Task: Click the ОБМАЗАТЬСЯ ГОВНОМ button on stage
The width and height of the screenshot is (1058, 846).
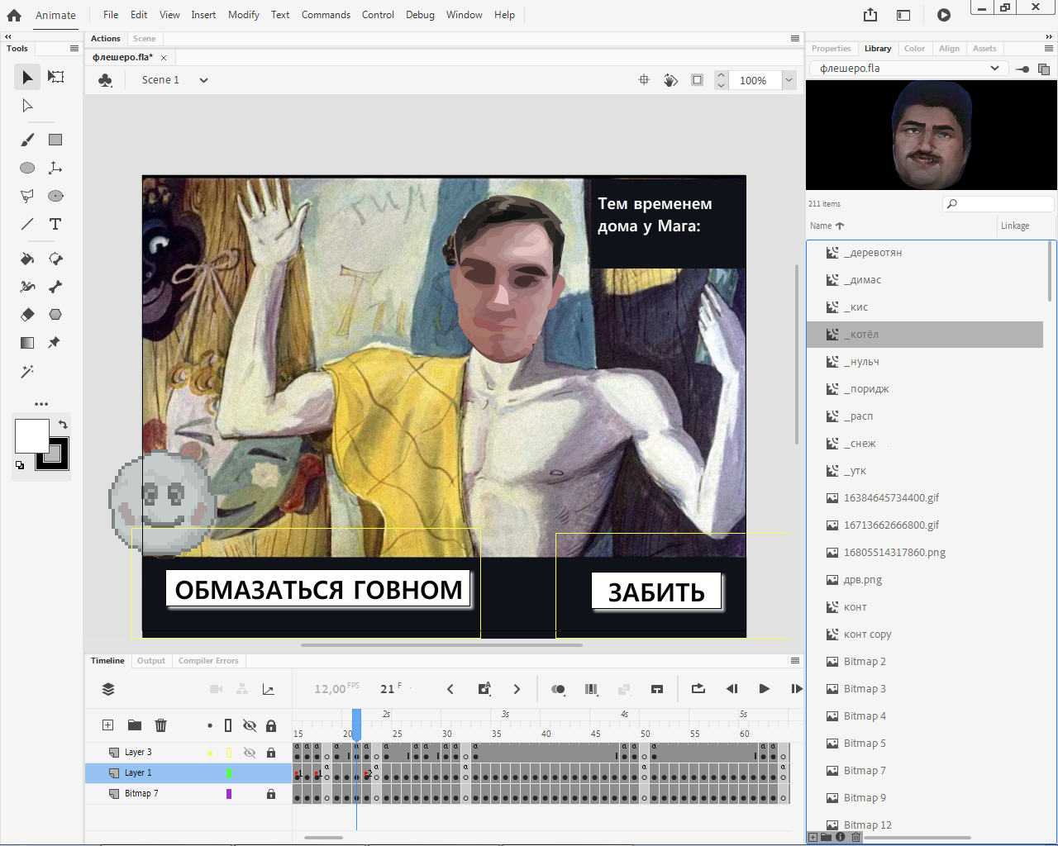Action: pos(318,589)
